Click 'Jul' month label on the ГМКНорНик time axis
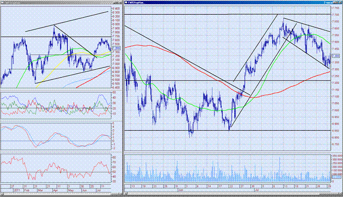Screen dimensions: 343x197 257,190
